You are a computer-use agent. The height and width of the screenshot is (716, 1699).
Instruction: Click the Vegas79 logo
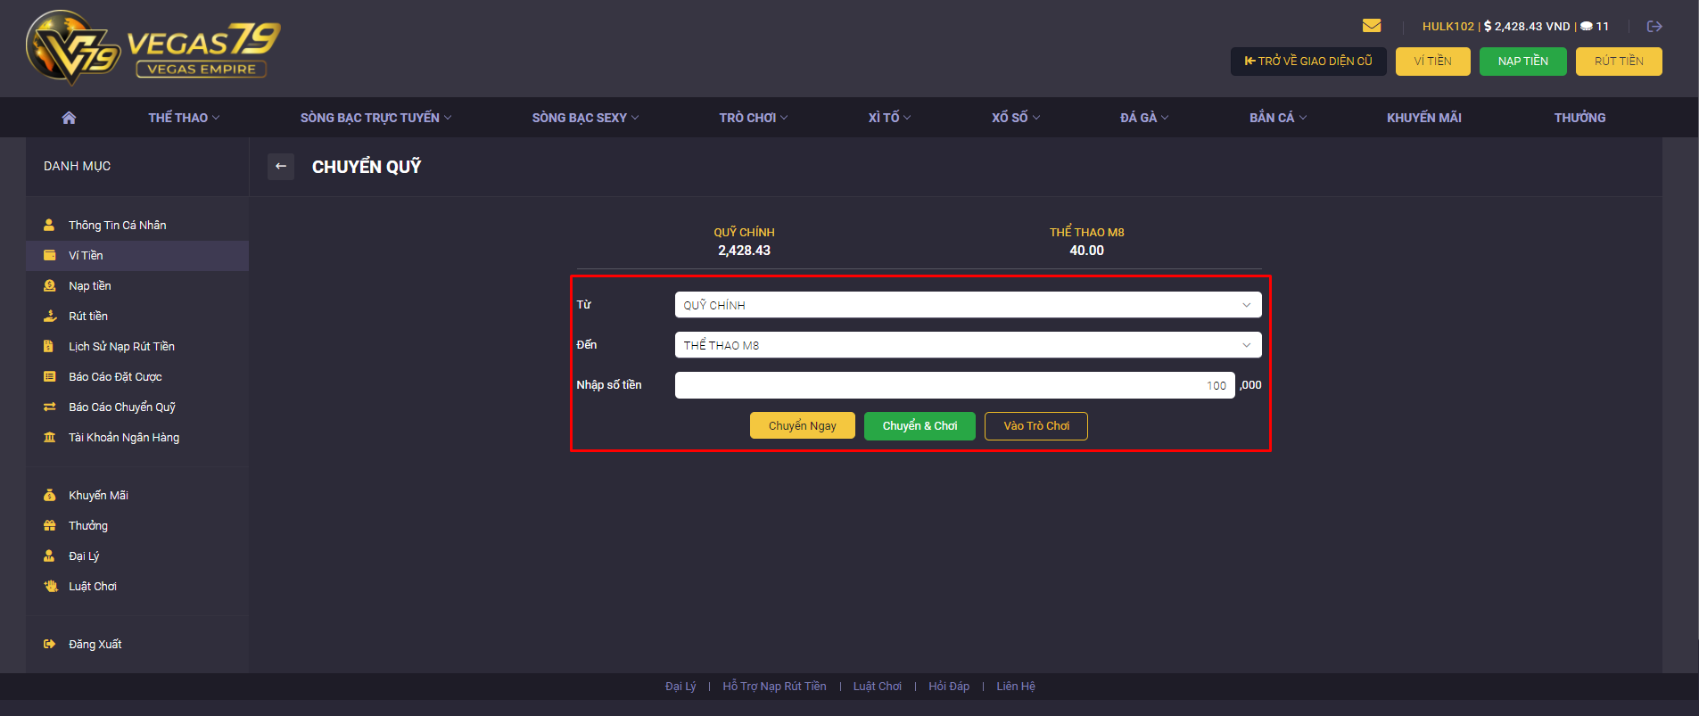pos(153,48)
